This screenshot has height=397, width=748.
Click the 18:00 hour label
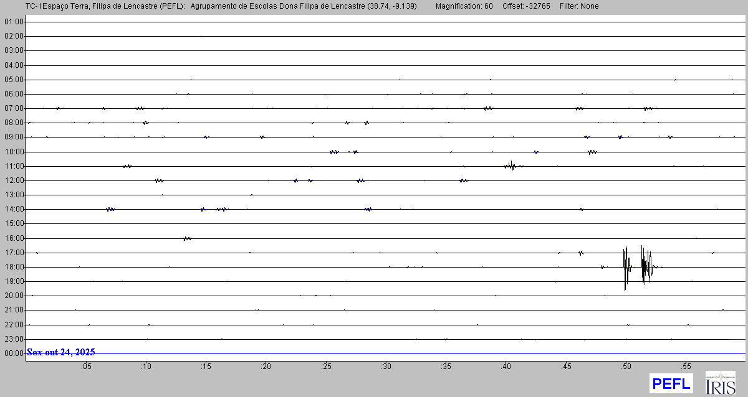14,267
